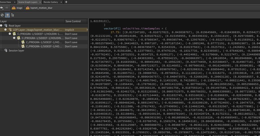Switch to the Scene View tab

pos(5,2)
